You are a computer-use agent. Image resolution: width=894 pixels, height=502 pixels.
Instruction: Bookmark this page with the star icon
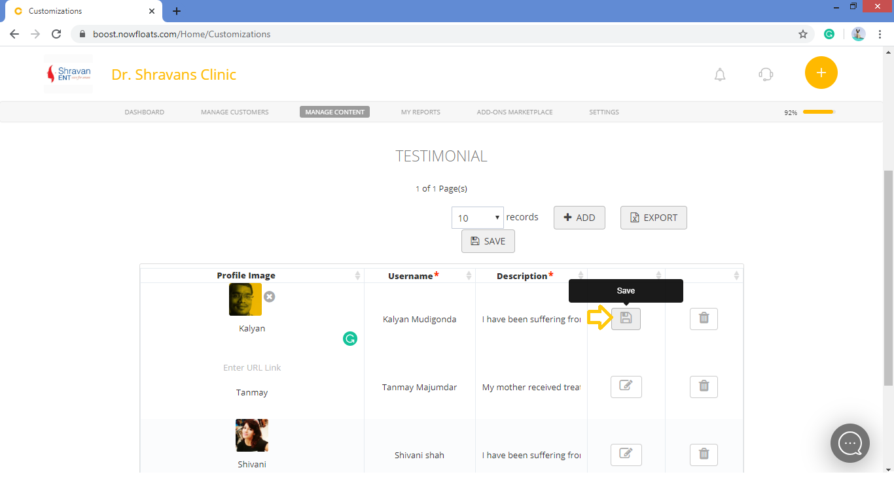pos(803,34)
